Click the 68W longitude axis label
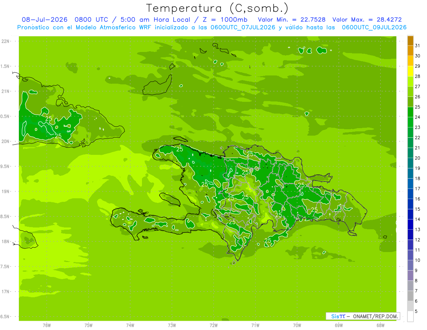This screenshot has height=330, width=427. point(380,325)
